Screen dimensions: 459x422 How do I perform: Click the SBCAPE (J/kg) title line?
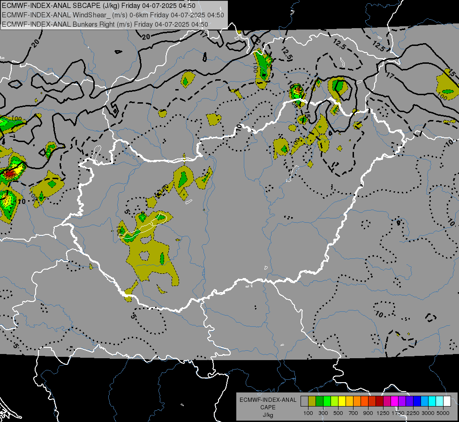point(98,6)
